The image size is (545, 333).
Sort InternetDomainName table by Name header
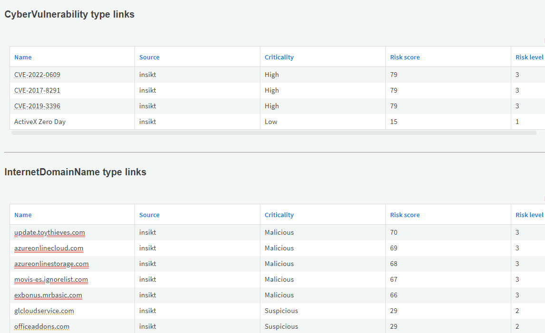23,215
